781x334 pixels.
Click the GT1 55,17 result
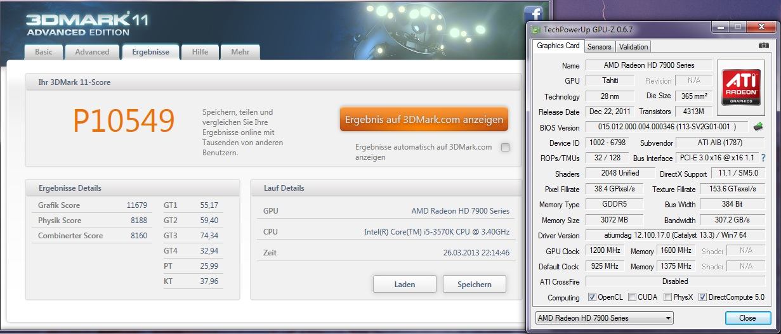tap(193, 205)
